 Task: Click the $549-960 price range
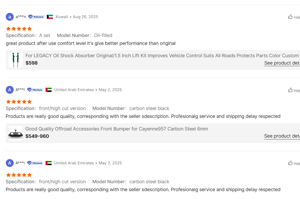(x=37, y=136)
